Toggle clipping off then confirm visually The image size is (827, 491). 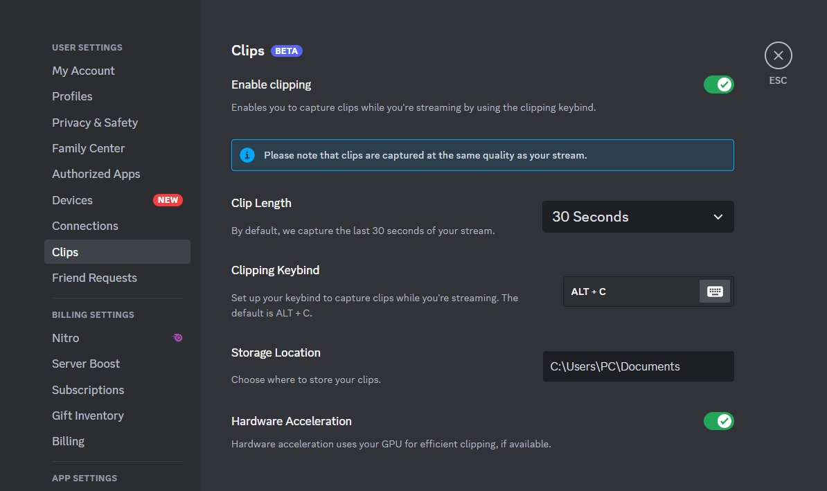click(x=719, y=84)
